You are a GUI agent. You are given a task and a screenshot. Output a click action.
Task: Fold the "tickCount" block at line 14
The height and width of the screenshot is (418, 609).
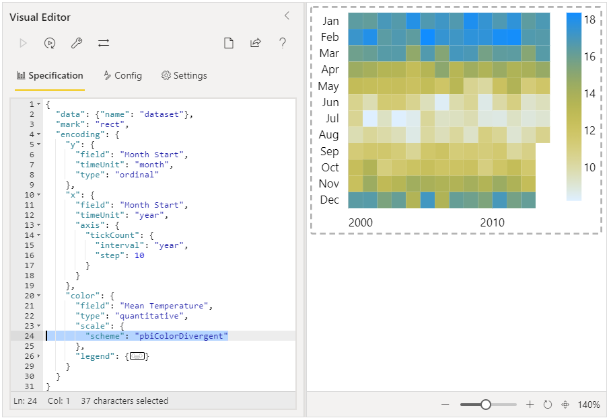[x=38, y=235]
